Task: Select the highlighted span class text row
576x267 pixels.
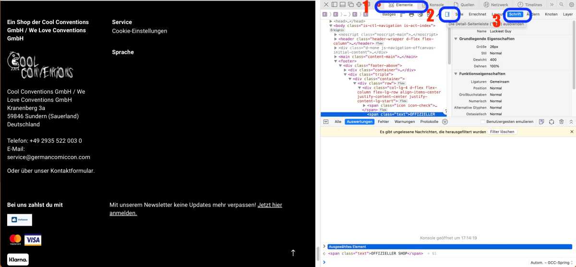Action: click(383, 114)
